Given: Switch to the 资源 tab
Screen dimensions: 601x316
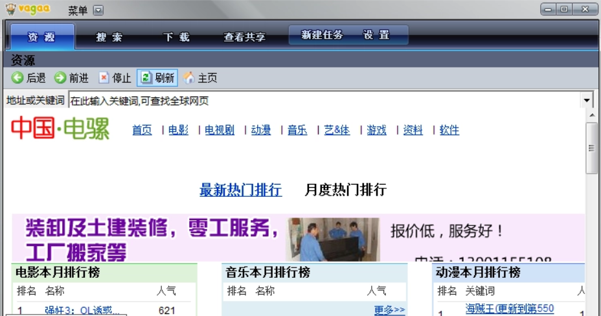Looking at the screenshot, I should 42,36.
